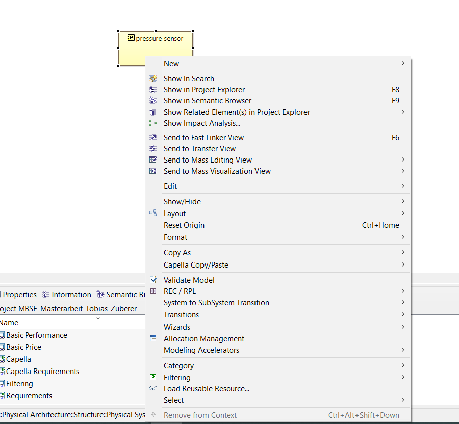Expand the Show/Hide submenu arrow
Image resolution: width=459 pixels, height=424 pixels.
403,201
